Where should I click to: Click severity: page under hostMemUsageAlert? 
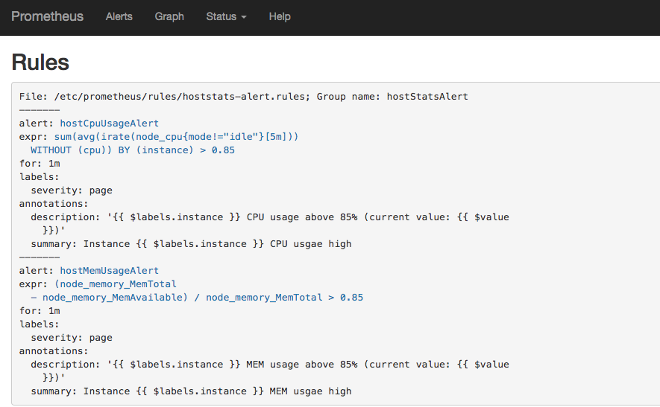tap(72, 338)
